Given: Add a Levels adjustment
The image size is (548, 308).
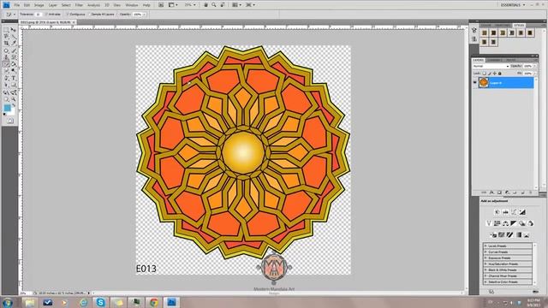Looking at the screenshot, I should (x=505, y=212).
